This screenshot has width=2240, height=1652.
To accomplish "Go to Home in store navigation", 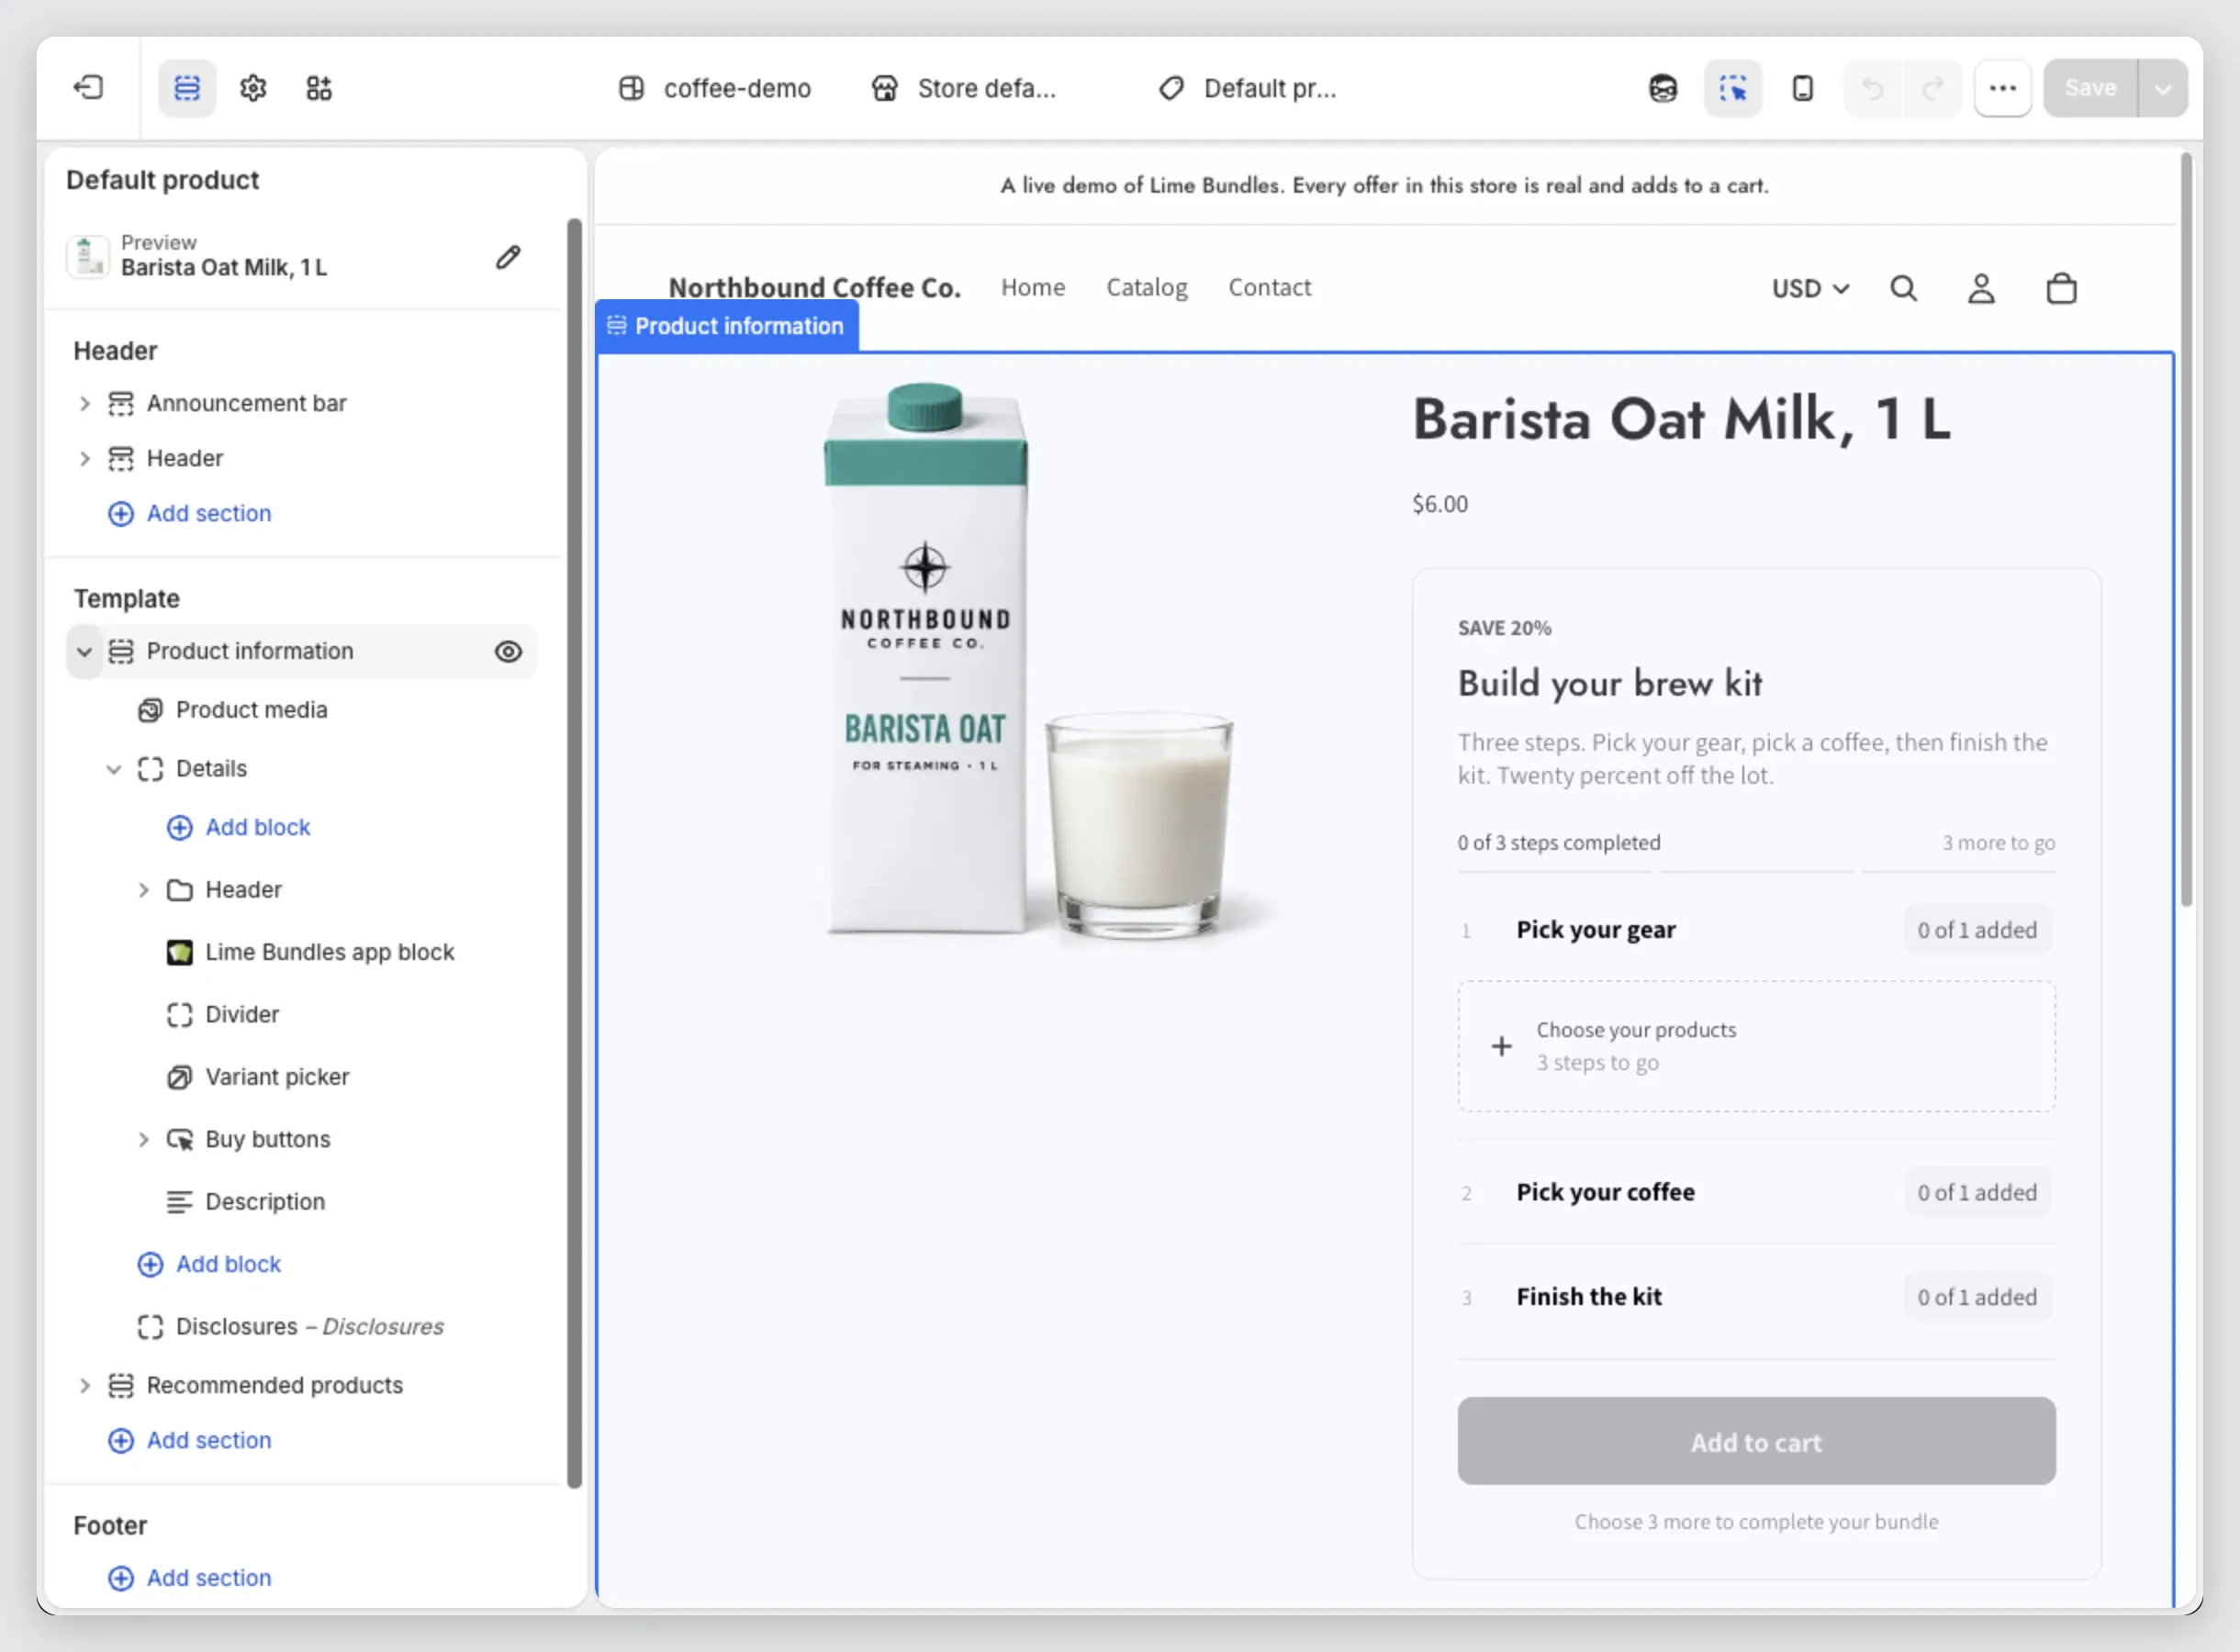I will click(x=1033, y=287).
